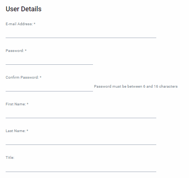This screenshot has width=189, height=178.
Task: Click the Title input field
Action: (81, 167)
